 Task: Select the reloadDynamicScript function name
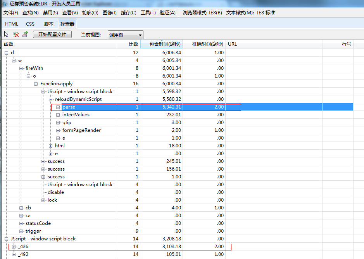78,99
